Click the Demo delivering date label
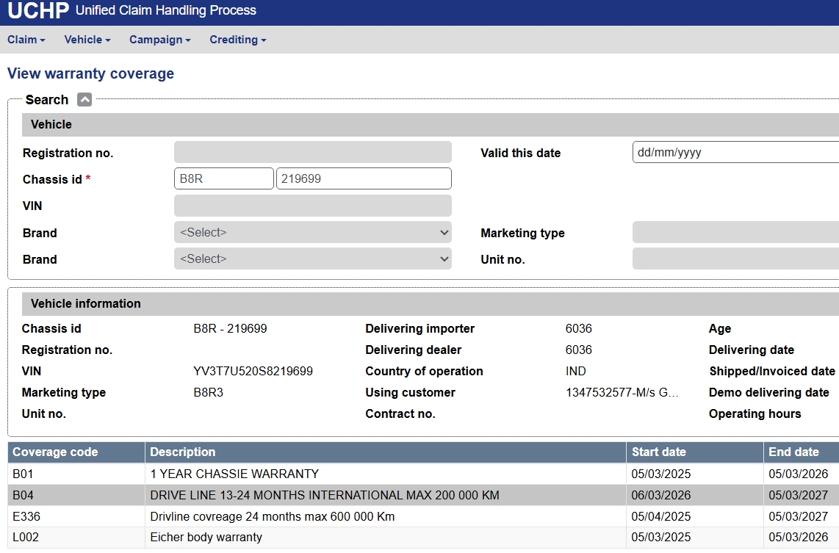The height and width of the screenshot is (553, 839). (769, 393)
